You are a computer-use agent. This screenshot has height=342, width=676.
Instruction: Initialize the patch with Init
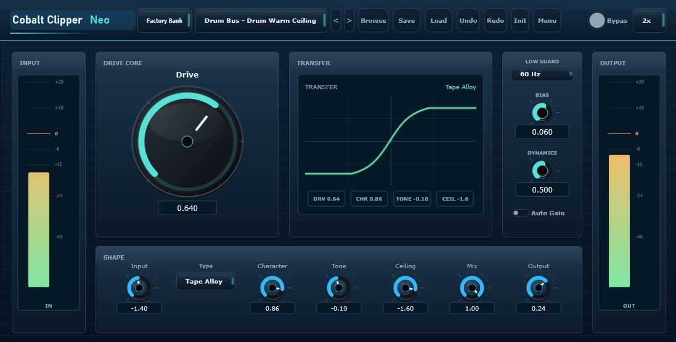[520, 20]
